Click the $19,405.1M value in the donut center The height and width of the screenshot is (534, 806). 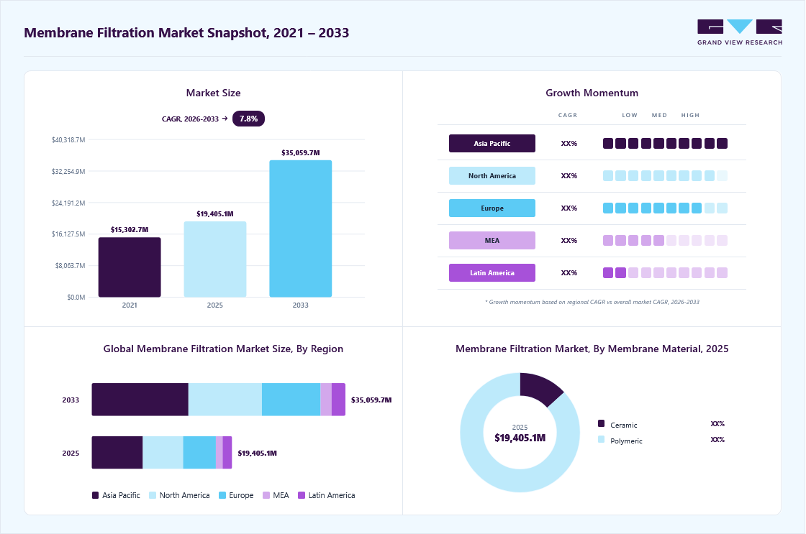coord(520,438)
